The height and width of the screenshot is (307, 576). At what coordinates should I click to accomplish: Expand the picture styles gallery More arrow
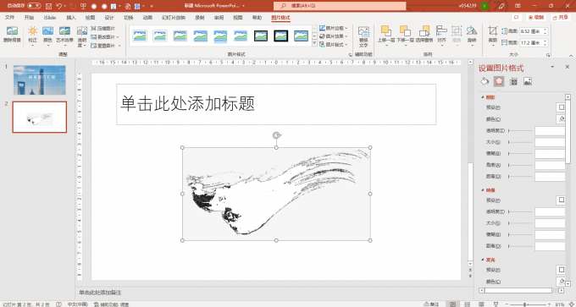click(x=314, y=43)
